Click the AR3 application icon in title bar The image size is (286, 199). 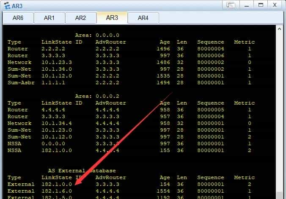7,6
